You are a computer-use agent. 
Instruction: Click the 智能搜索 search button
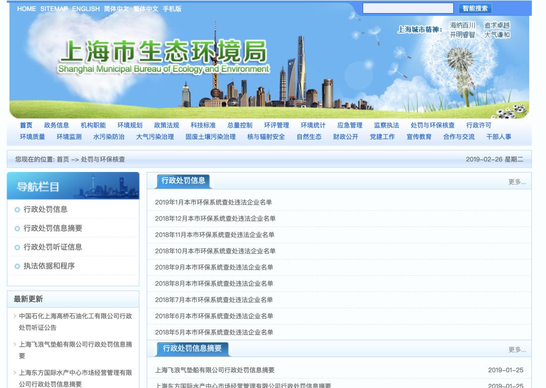474,8
